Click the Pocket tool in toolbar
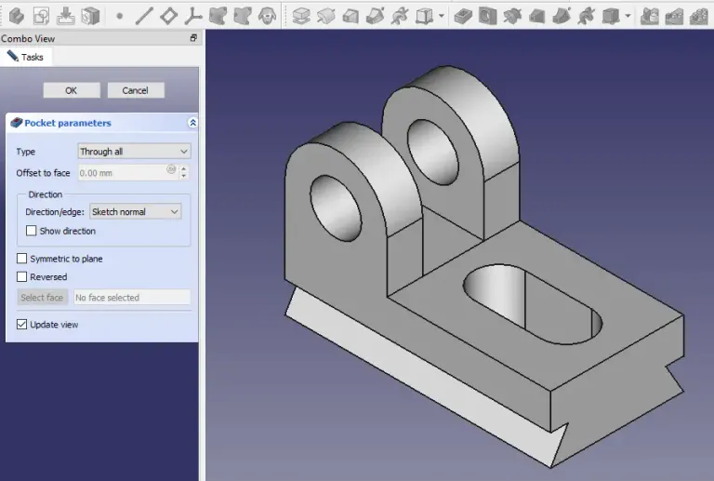The image size is (714, 481). coord(463,16)
